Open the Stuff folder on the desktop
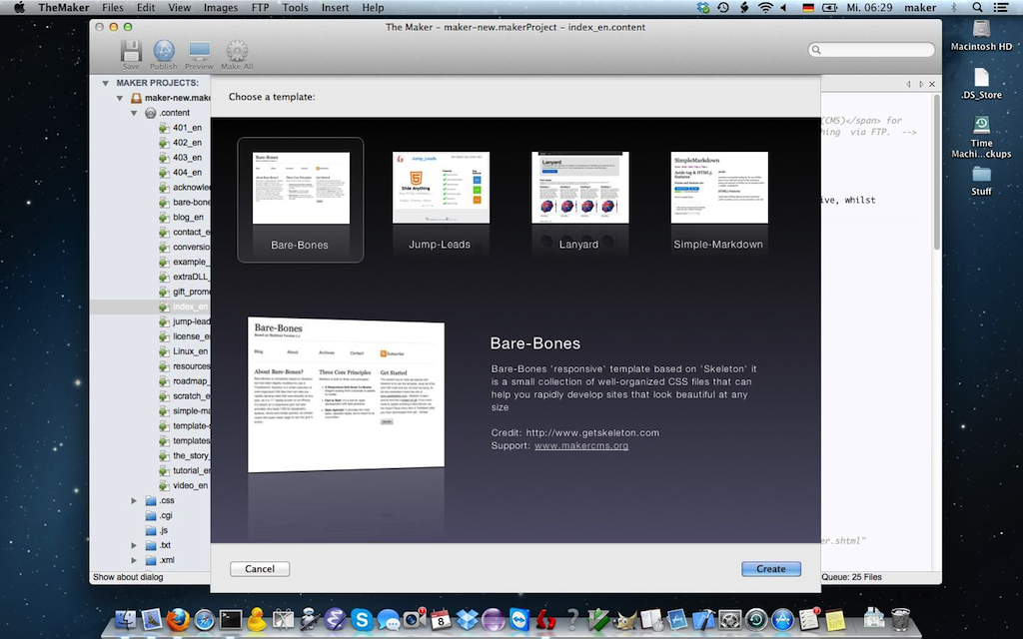This screenshot has height=639, width=1023. 981,178
